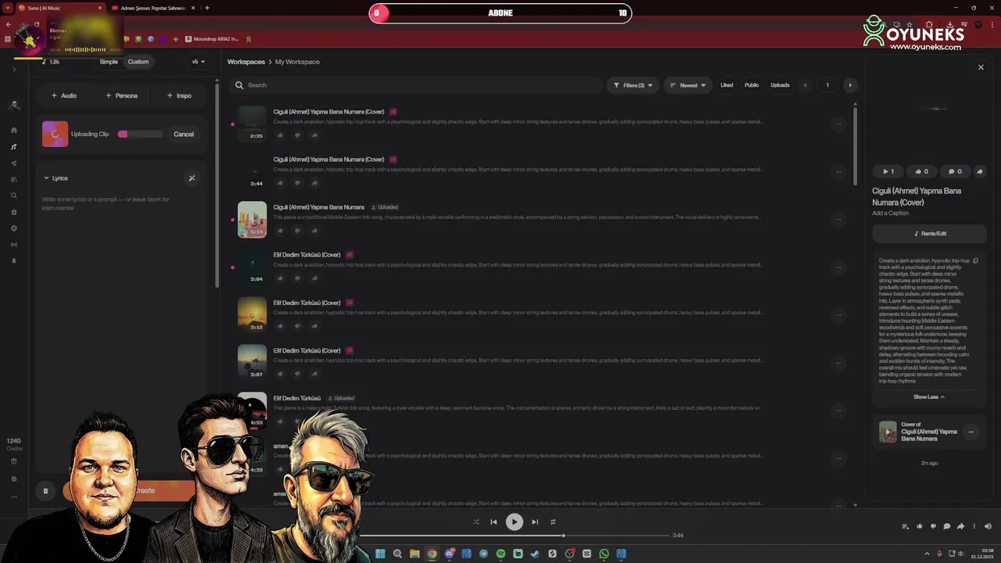This screenshot has height=563, width=1001.
Task: Dislike the first Ciguli Yapma Bana Numara (Cover) song
Action: pyautogui.click(x=297, y=135)
